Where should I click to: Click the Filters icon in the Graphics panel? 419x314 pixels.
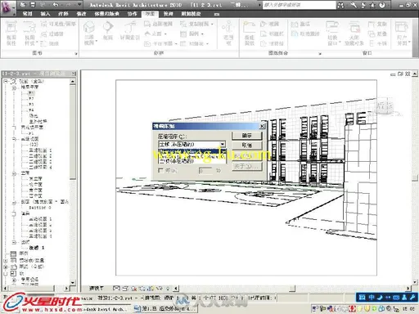pyautogui.click(x=44, y=34)
